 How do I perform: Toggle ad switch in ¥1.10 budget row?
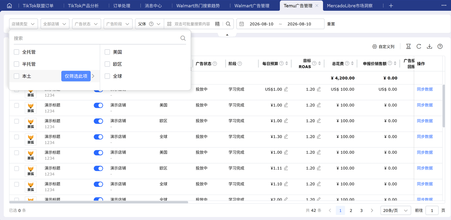[98, 184]
